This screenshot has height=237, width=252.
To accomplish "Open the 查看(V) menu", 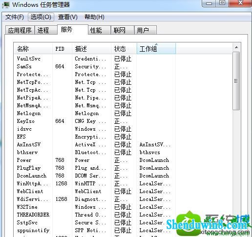I will (x=68, y=17).
